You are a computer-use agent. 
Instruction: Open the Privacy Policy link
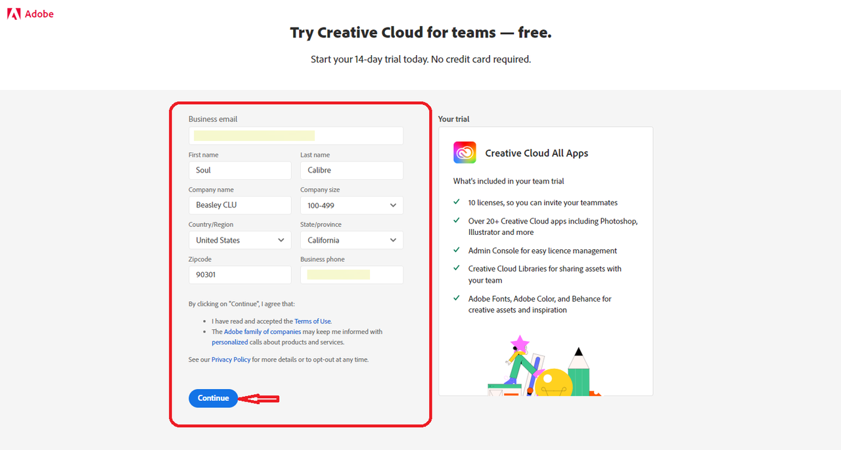(x=231, y=359)
